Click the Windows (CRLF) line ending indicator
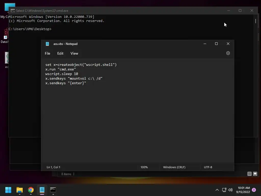The image size is (261, 196). pyautogui.click(x=174, y=167)
